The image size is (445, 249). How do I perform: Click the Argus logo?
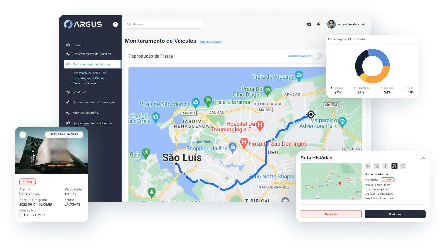click(x=83, y=24)
